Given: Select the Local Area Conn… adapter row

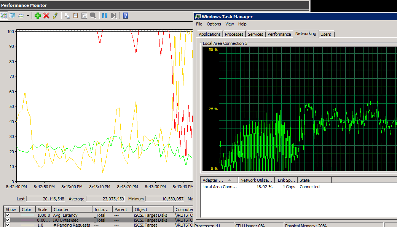Looking at the screenshot, I should (x=299, y=187).
